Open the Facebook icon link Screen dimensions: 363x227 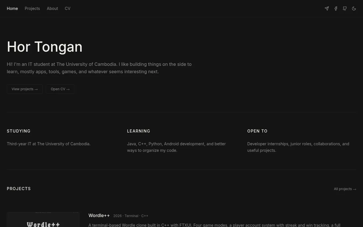336,9
